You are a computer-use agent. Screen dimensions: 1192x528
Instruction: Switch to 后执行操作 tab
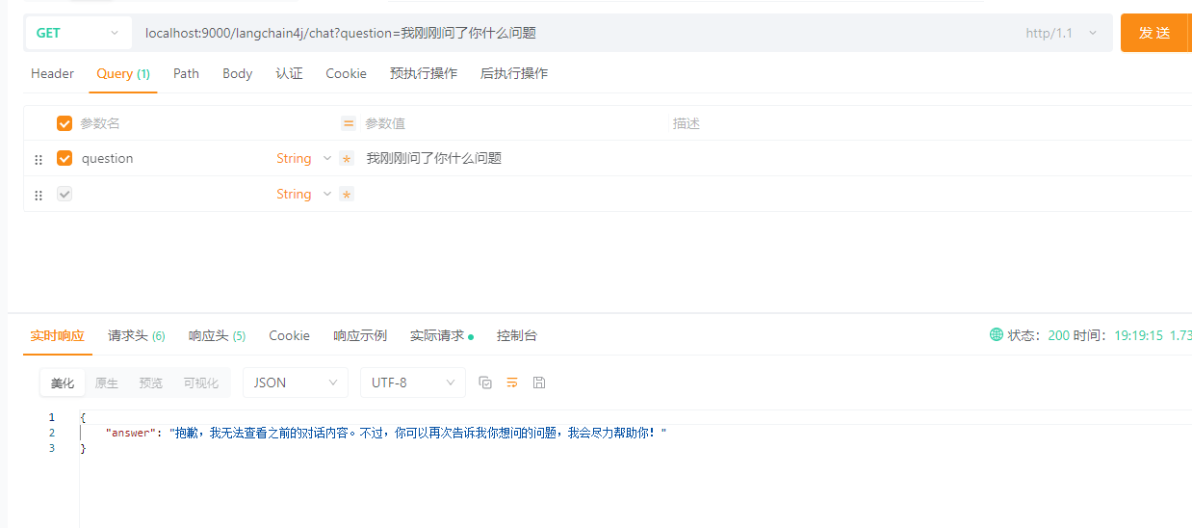pos(514,73)
